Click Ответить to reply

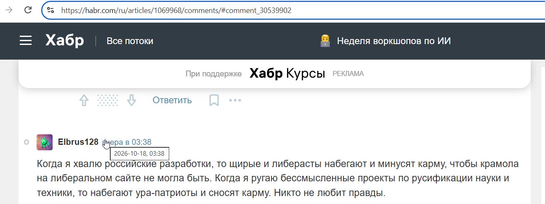172,100
